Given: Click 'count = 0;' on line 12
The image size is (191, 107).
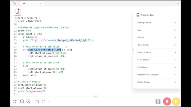Looking at the screenshot, I should (x=24, y=31).
